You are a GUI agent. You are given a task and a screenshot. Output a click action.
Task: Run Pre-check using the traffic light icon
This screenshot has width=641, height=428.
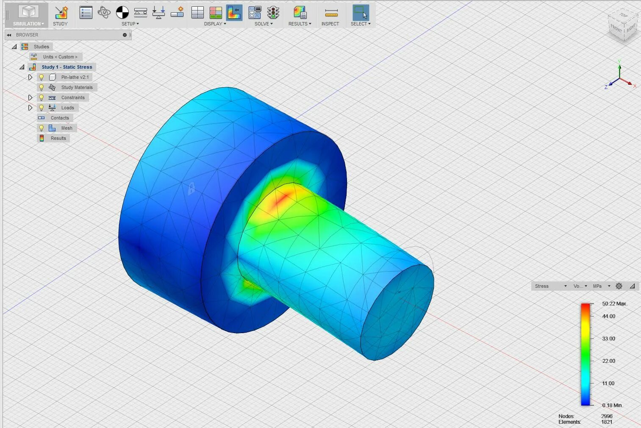273,13
